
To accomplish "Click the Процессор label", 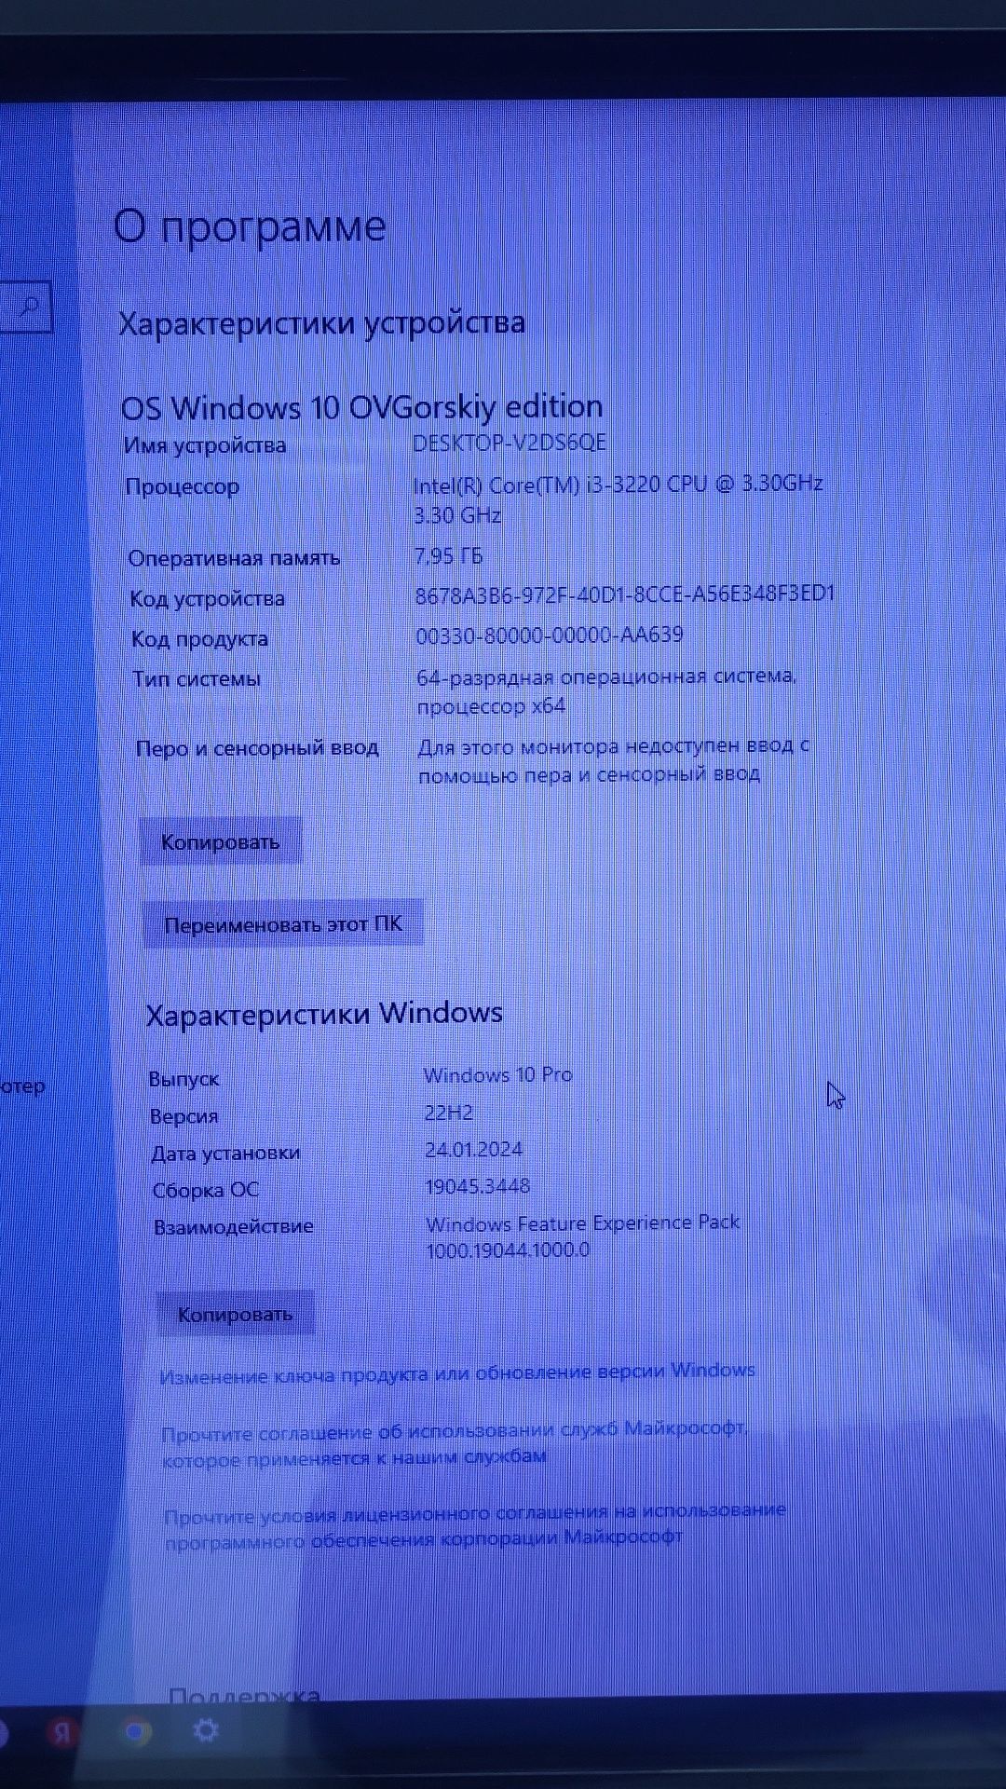I will (183, 486).
